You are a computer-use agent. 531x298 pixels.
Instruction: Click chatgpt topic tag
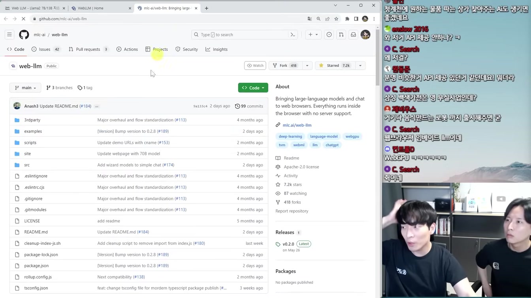pos(332,145)
